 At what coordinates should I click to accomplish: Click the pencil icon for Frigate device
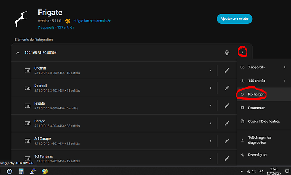[227, 105]
